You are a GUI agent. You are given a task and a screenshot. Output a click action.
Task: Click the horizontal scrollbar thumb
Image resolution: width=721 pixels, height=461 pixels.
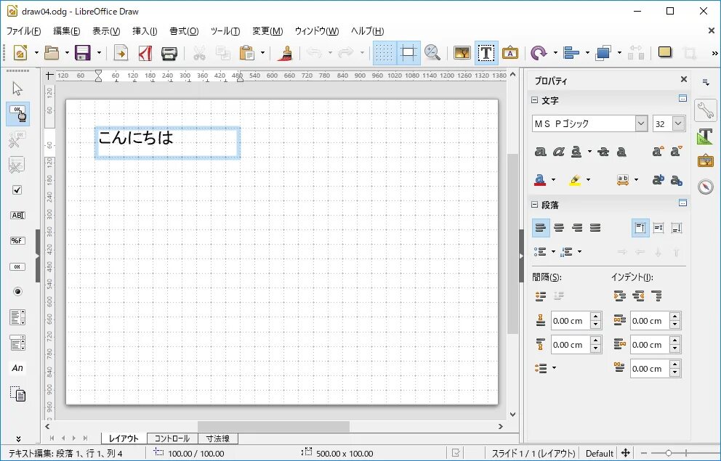(x=273, y=427)
